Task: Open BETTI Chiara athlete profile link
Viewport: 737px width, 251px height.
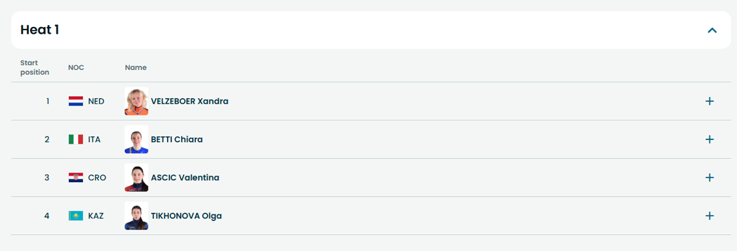Action: pos(176,139)
